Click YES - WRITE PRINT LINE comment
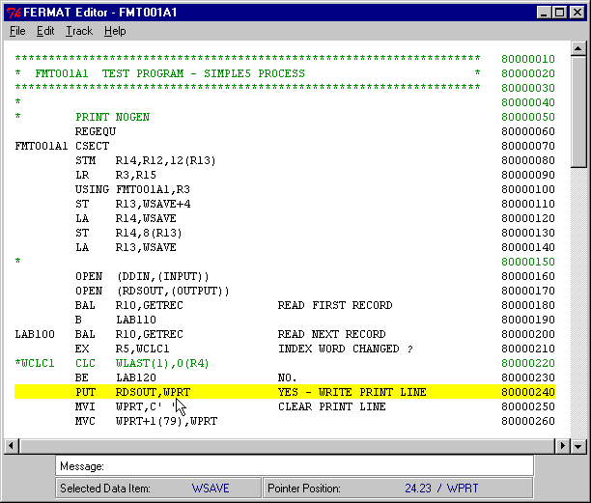The height and width of the screenshot is (503, 591). [x=352, y=392]
